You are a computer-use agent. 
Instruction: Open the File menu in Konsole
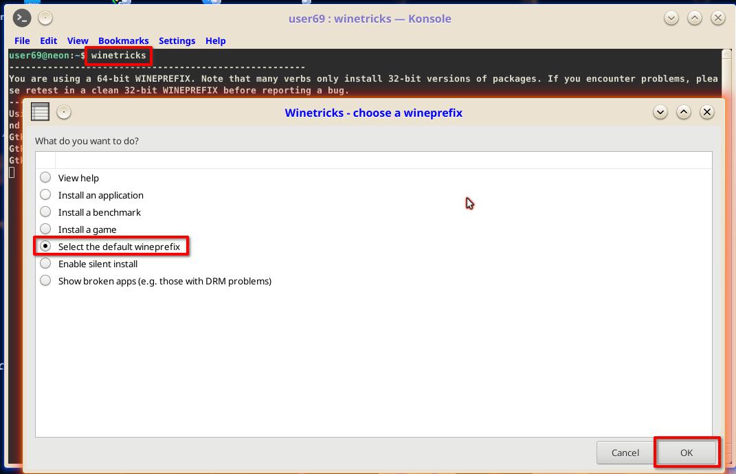22,41
